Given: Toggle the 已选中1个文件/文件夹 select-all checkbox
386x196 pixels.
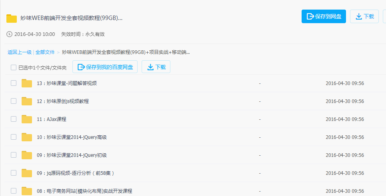Looking at the screenshot, I should click(x=14, y=67).
